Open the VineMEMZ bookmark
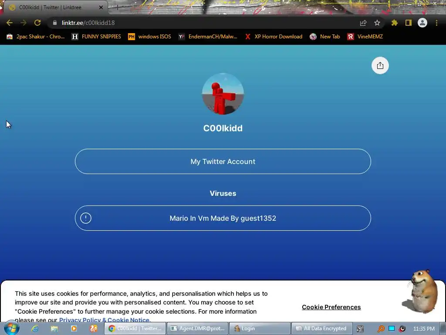 (365, 37)
